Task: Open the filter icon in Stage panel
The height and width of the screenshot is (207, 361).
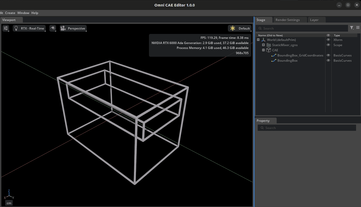Action: (352, 28)
